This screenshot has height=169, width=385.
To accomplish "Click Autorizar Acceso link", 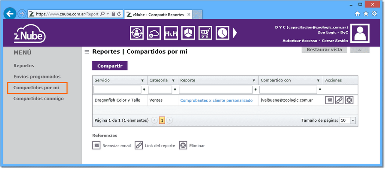I will (x=299, y=40).
